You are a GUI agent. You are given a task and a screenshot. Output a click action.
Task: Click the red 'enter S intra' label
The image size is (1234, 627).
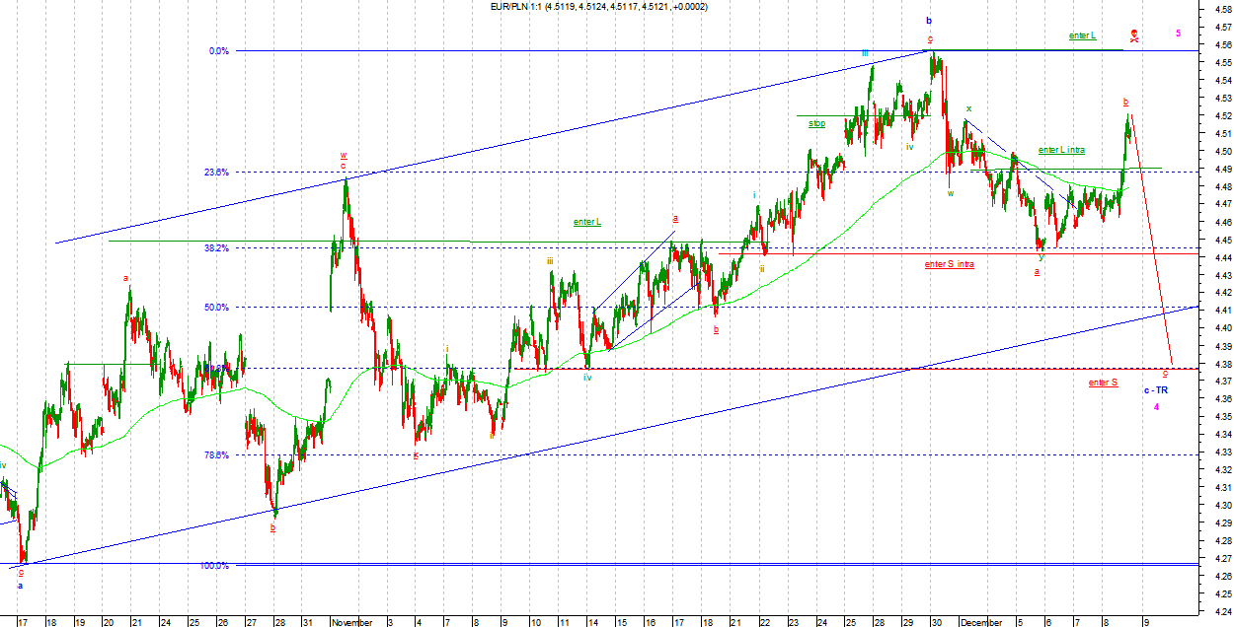click(949, 265)
